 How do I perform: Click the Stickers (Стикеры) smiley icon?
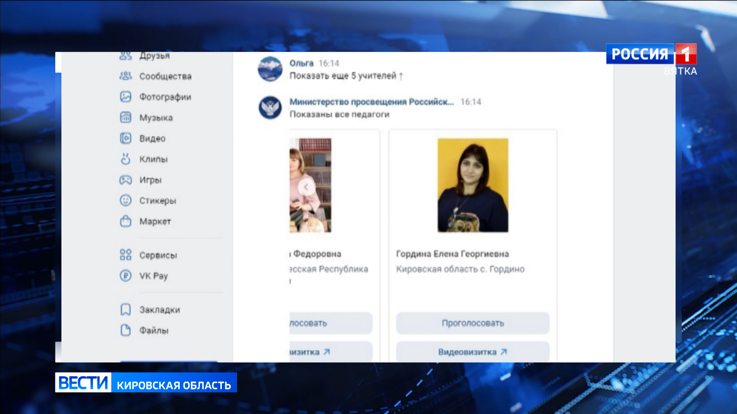pyautogui.click(x=126, y=200)
